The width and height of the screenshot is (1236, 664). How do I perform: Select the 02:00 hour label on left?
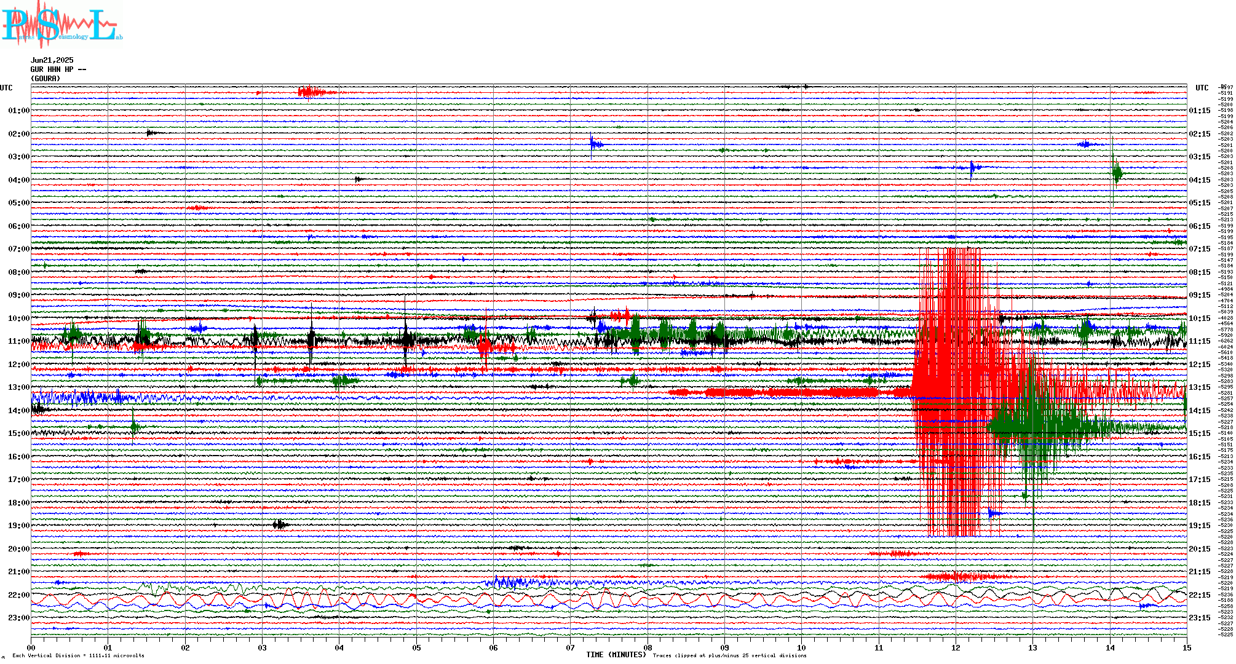(18, 134)
